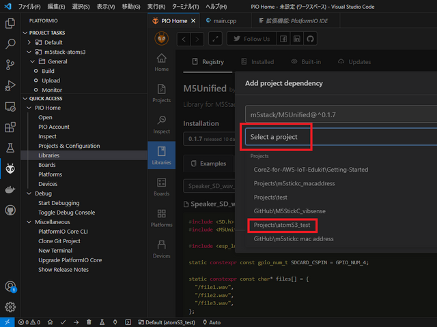
Task: Run the Build task
Action: (48, 71)
